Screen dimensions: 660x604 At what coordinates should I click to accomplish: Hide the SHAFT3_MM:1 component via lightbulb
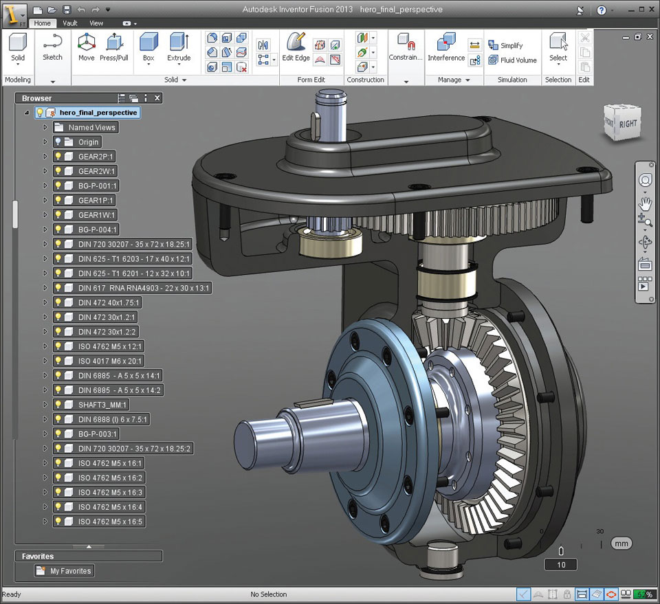[x=58, y=405]
